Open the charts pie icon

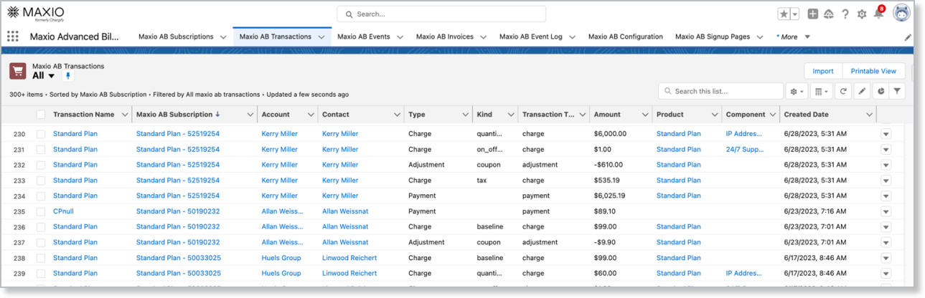880,91
